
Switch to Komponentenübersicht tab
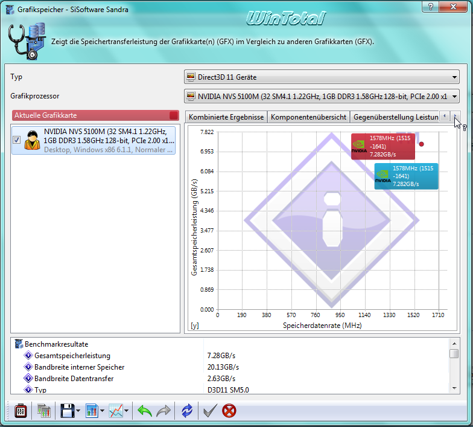308,117
